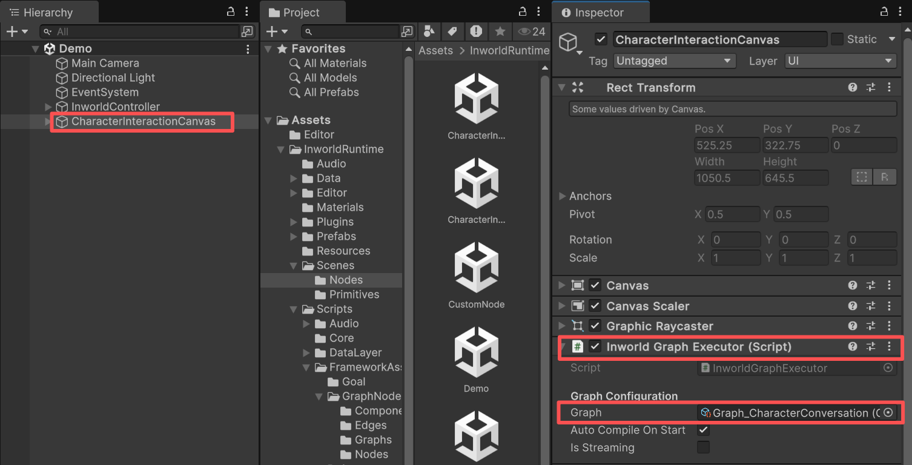Screen dimensions: 912x465
Task: Select All Prefabs favorite search
Action: pos(331,93)
